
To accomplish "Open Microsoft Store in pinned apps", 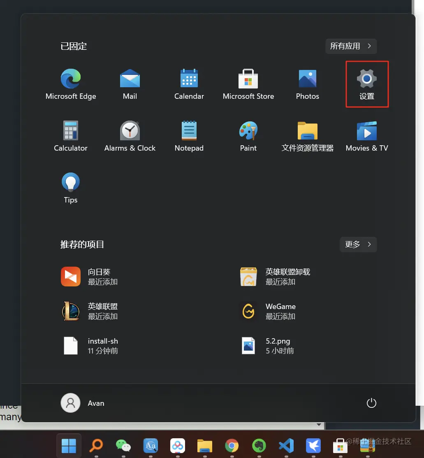I will [x=248, y=84].
